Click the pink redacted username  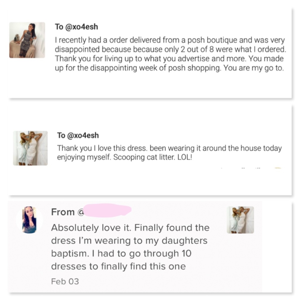pos(107,210)
